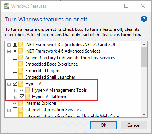Uncheck the Hyper-V Management Tools checkbox
Screen dimensions: 152x134
(22, 90)
